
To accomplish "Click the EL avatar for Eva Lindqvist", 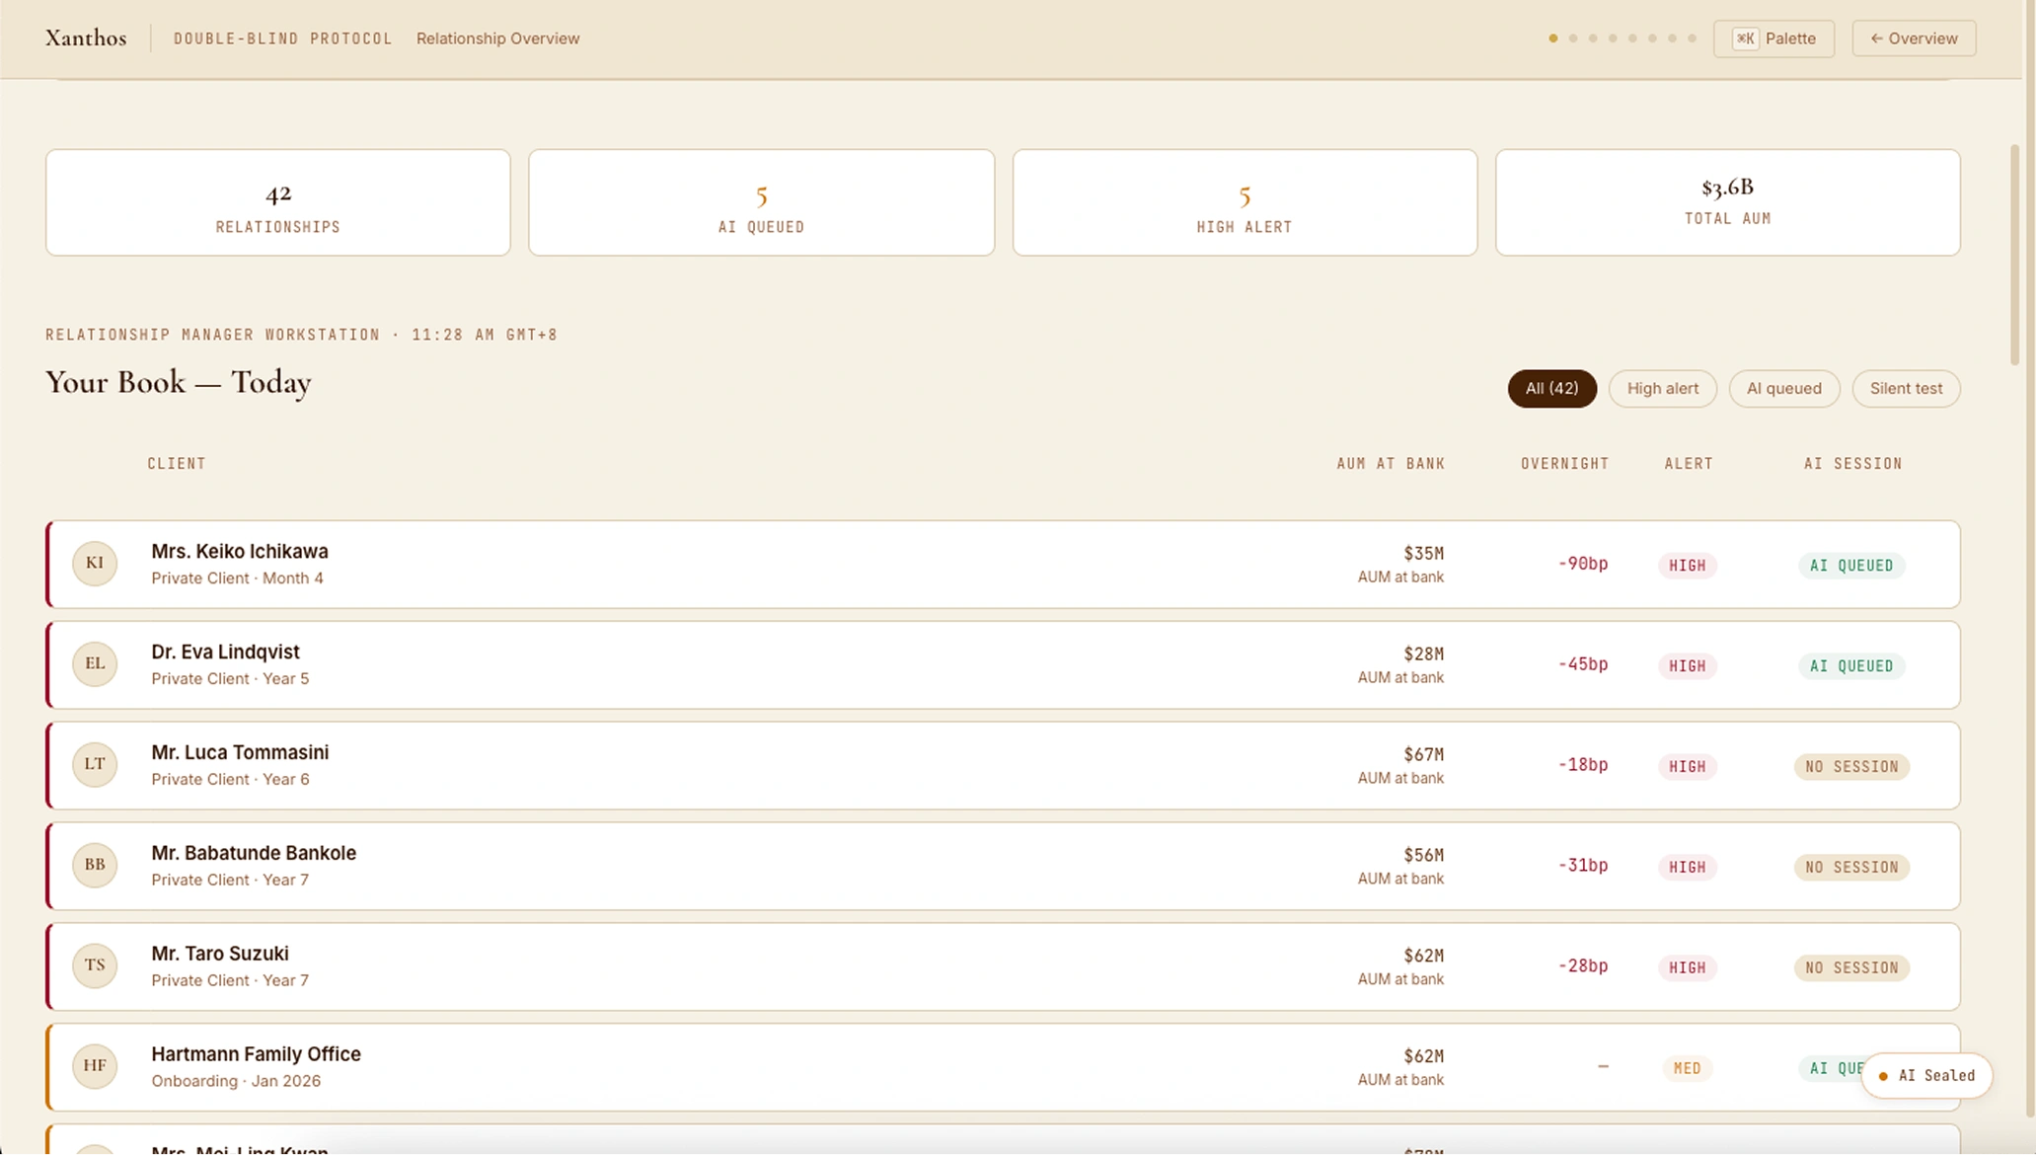I will pos(95,664).
